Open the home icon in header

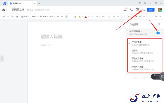[x=4, y=10]
